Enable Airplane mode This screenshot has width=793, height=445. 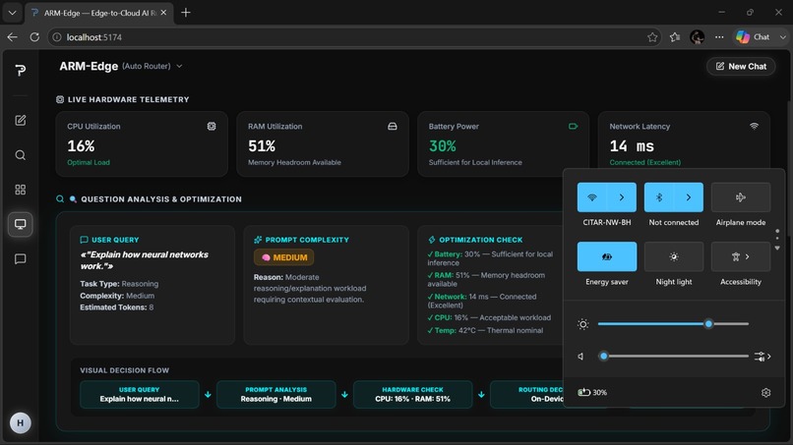(x=741, y=197)
